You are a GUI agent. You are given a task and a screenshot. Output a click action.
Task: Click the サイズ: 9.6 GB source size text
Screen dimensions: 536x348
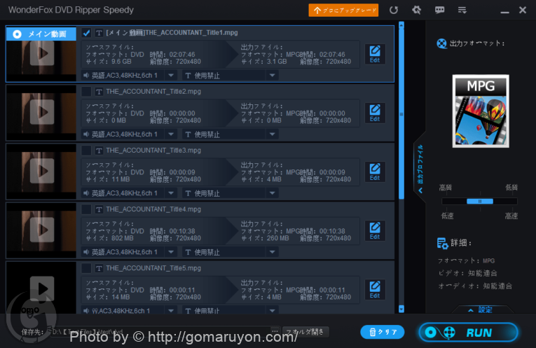coord(109,62)
